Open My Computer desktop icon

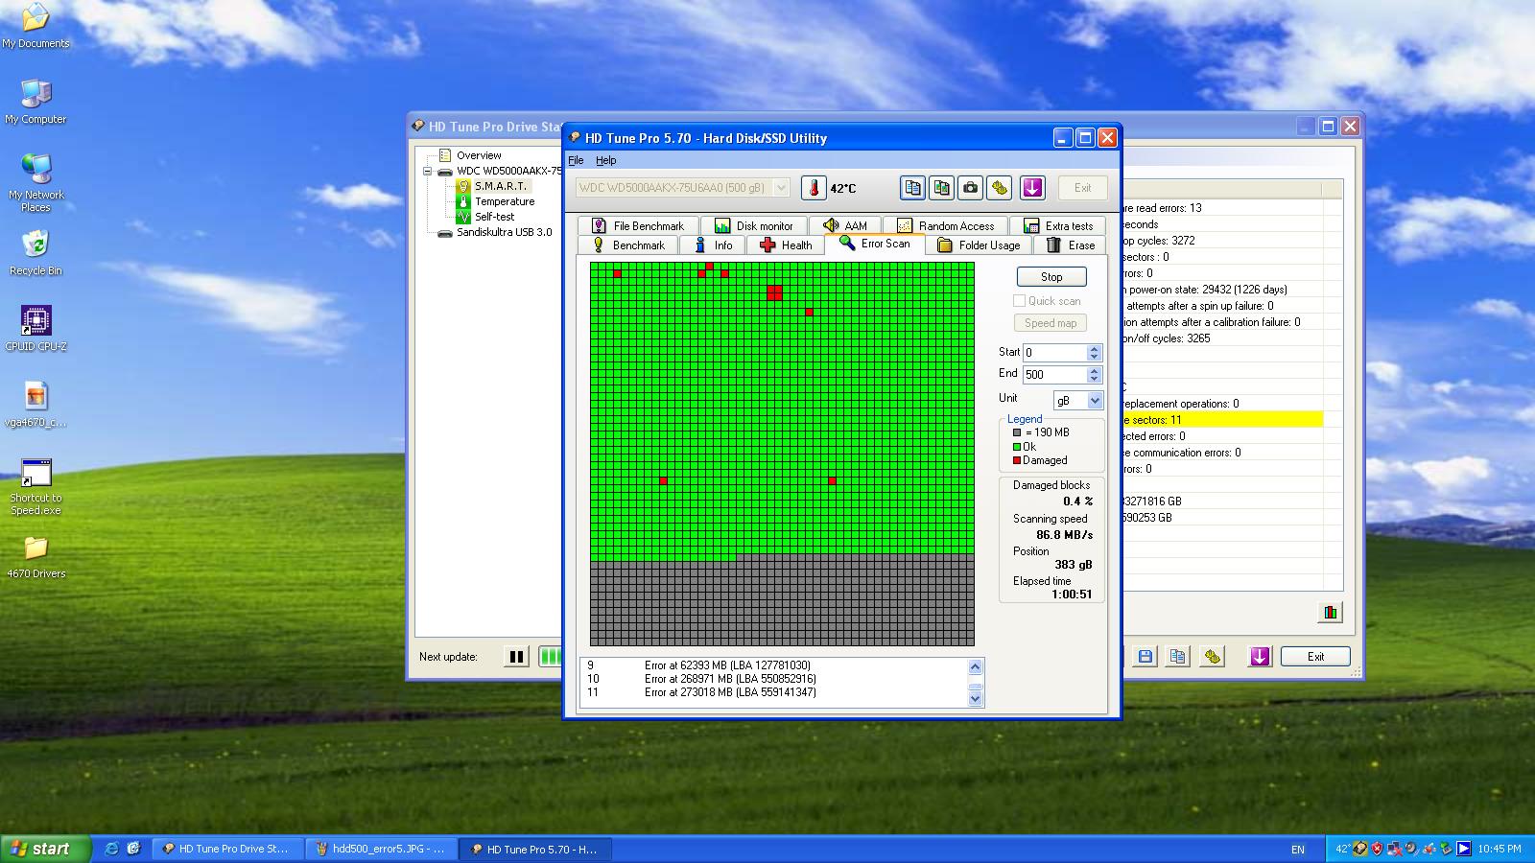tap(35, 102)
